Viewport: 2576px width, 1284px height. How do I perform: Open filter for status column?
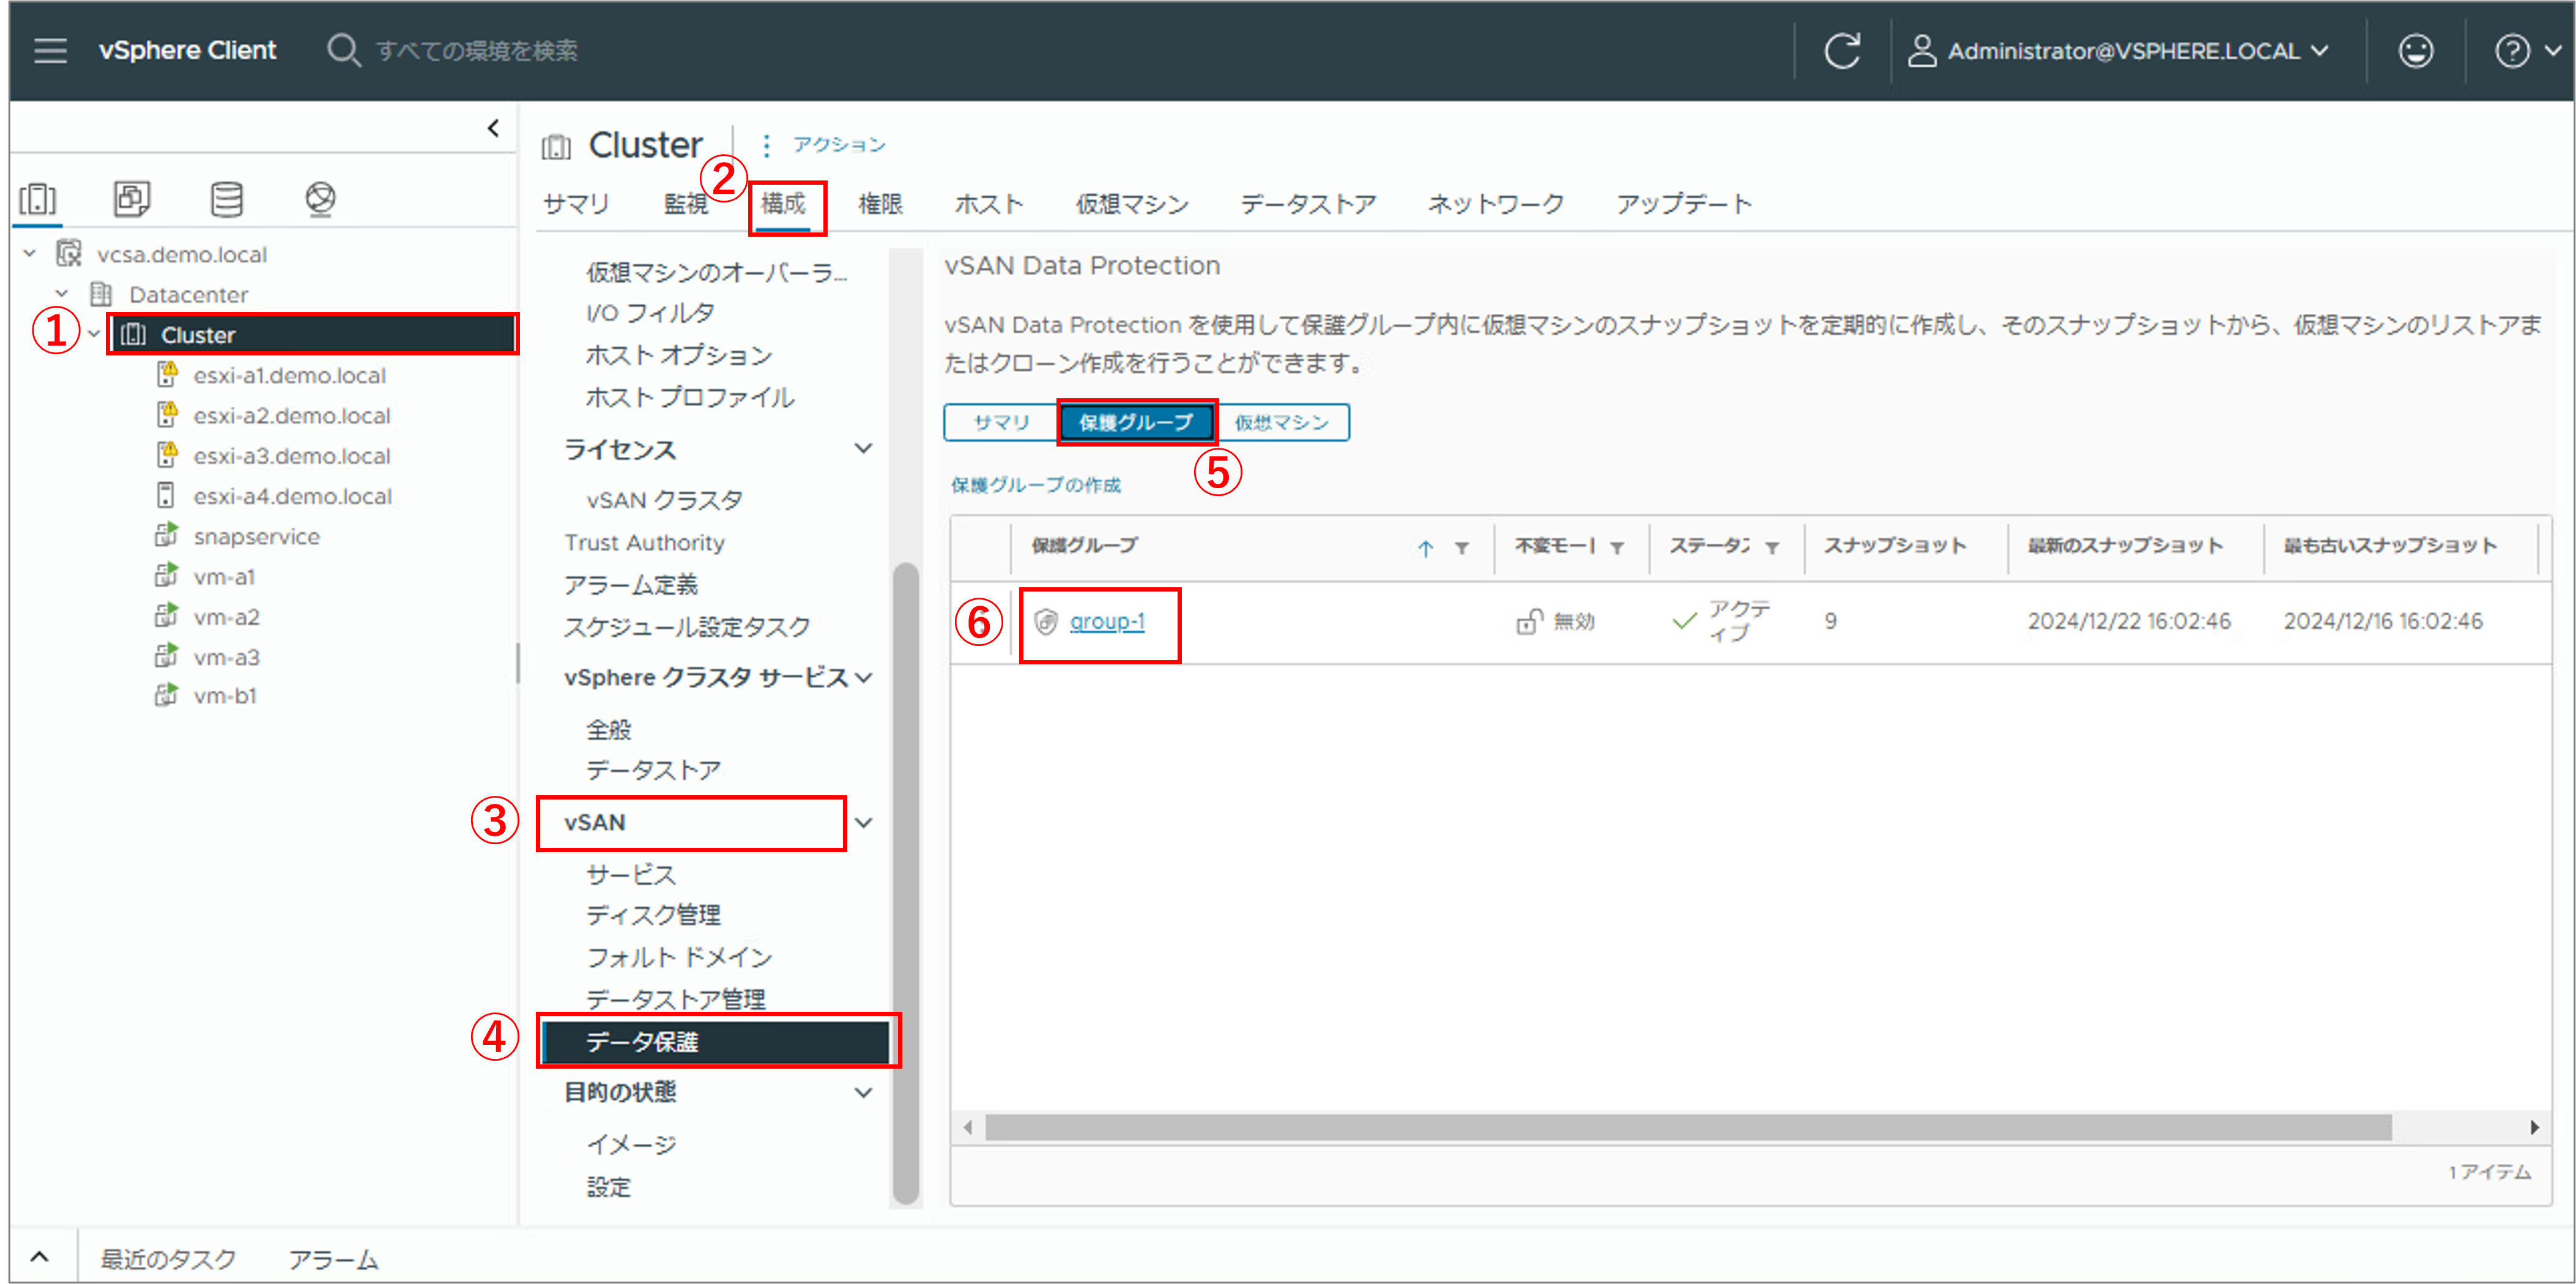click(x=1771, y=547)
